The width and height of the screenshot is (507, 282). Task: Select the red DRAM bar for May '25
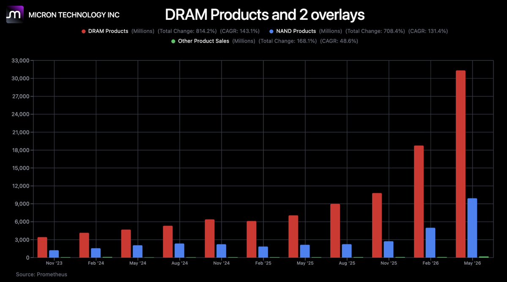[x=293, y=236]
